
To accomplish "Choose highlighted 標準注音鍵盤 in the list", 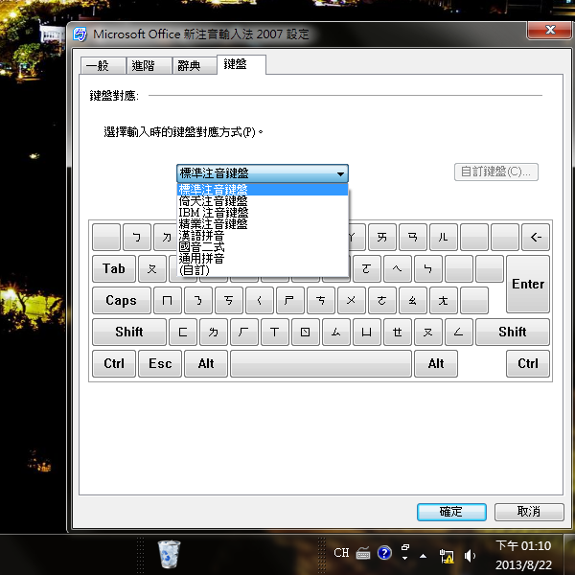I will (263, 189).
